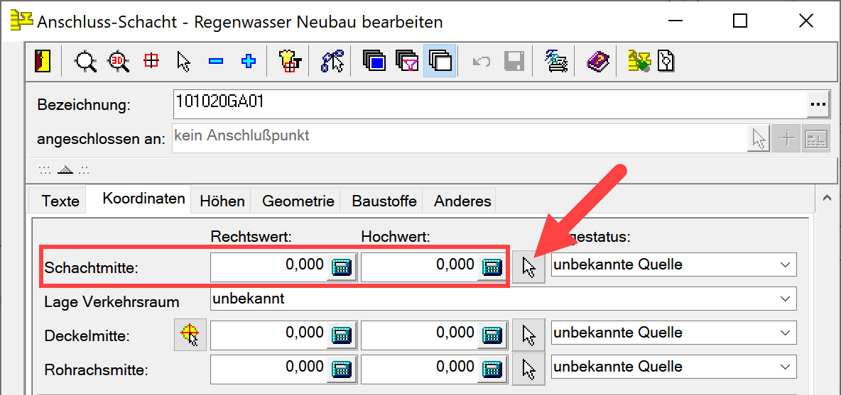Pick Schachtmitte coordinates with the arrow button
Screen dimensions: 841x395
coord(528,267)
